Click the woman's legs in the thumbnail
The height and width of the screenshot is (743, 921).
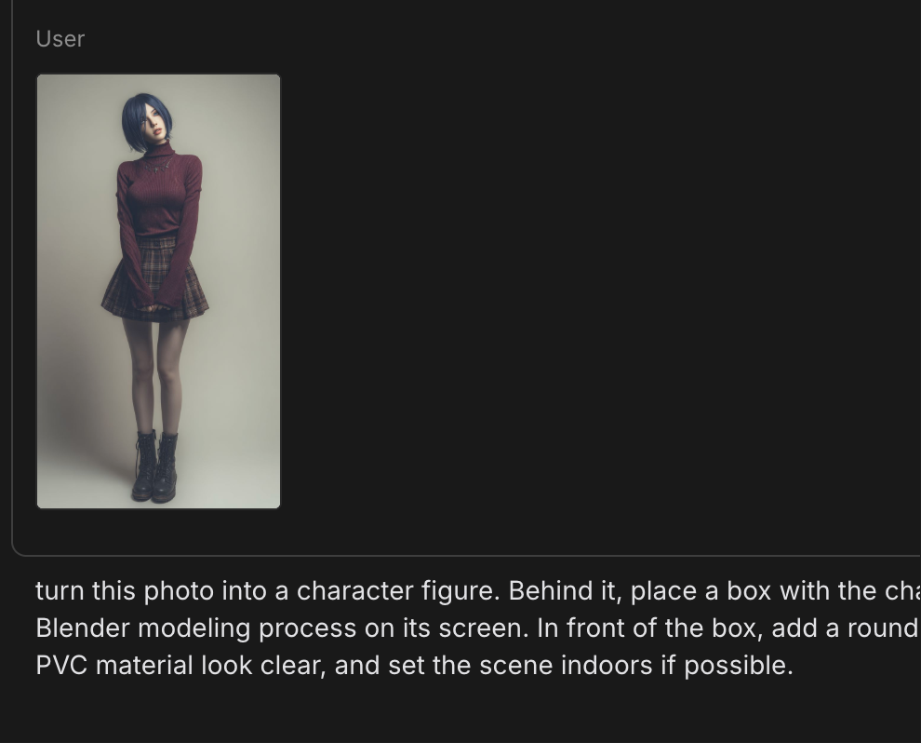pyautogui.click(x=155, y=376)
